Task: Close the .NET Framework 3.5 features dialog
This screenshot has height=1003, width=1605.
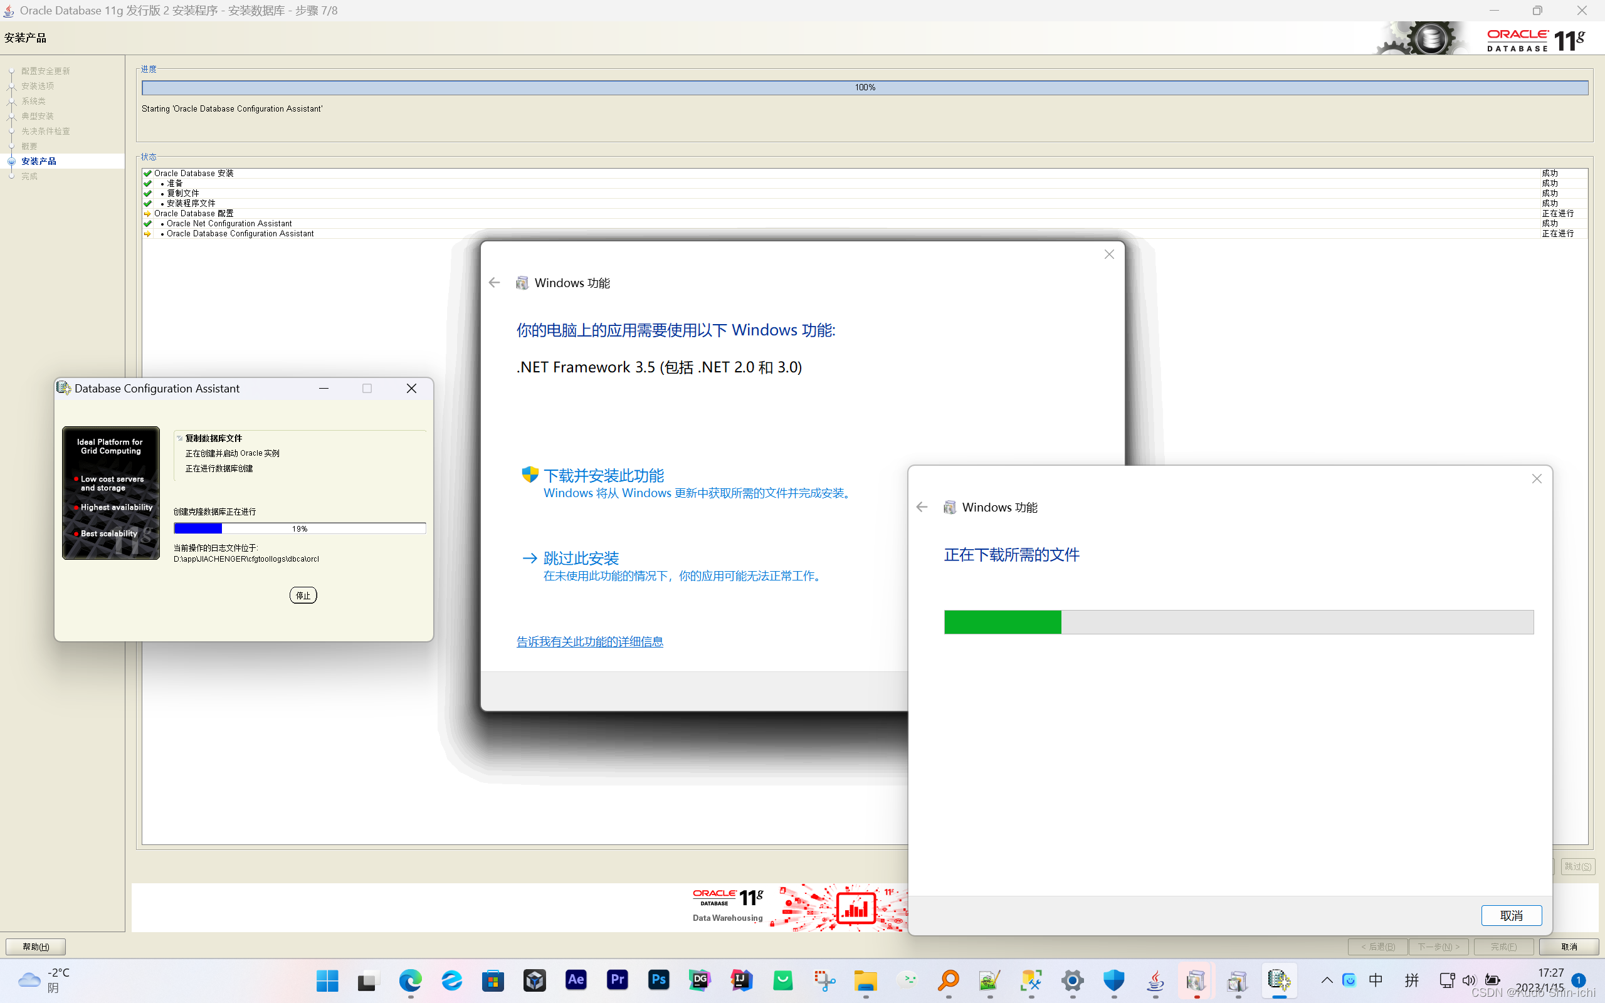Action: coord(1109,255)
